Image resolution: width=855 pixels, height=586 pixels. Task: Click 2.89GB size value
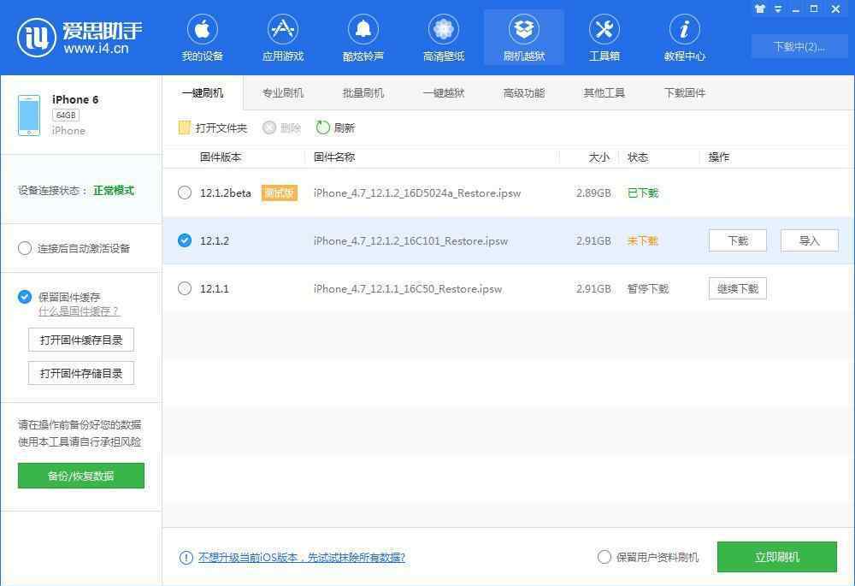593,193
